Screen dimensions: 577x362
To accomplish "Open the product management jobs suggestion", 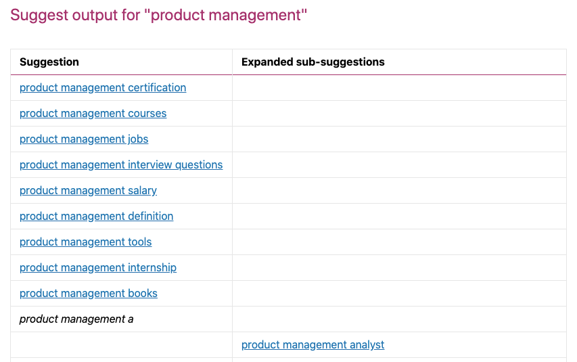I will coord(84,139).
